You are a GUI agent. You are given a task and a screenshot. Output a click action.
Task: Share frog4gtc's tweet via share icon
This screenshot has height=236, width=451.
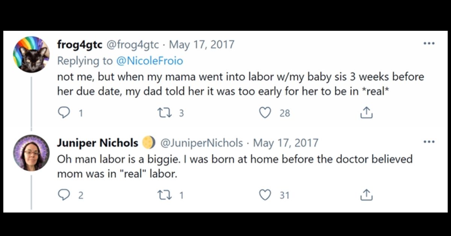coord(366,113)
